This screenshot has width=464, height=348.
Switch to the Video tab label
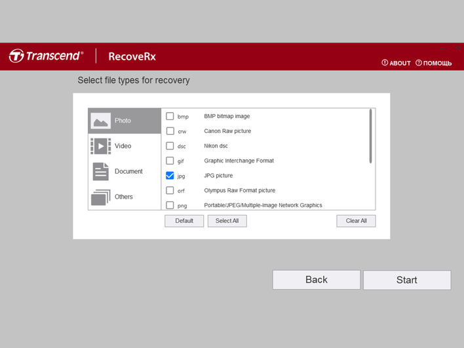(123, 146)
